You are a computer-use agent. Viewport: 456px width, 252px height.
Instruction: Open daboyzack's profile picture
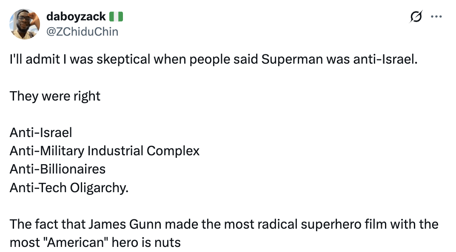[25, 24]
